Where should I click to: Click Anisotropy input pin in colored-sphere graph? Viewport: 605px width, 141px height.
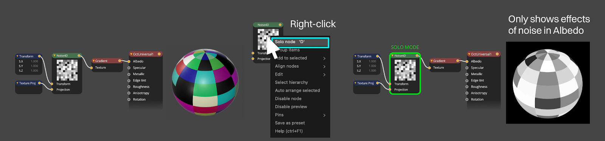(x=129, y=93)
